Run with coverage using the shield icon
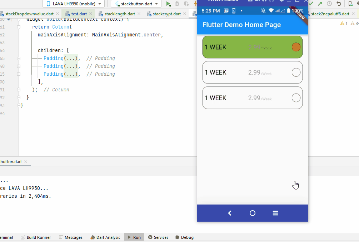Screen dimensions: 359x242 point(186,4)
